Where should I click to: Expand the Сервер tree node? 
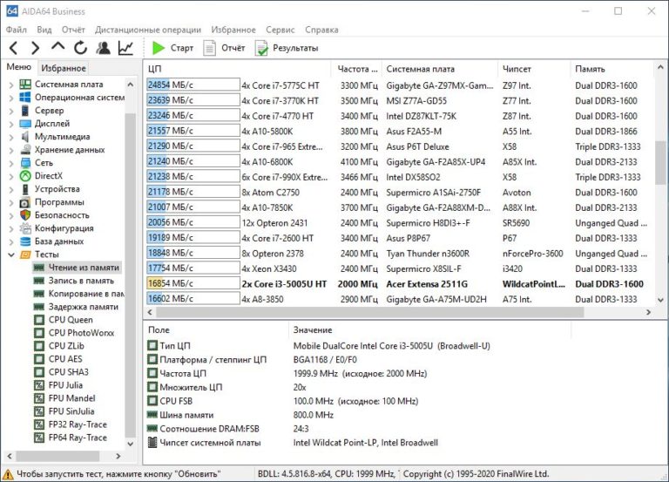tap(11, 111)
